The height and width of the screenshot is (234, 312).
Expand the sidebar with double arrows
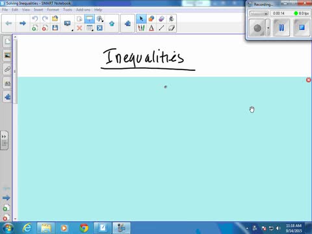4,136
